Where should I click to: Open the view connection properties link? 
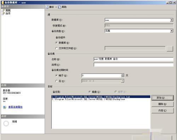(16, 107)
